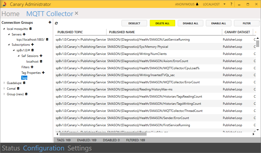Add a new connection group with plus icon
261x153 pixels.
tap(50, 22)
